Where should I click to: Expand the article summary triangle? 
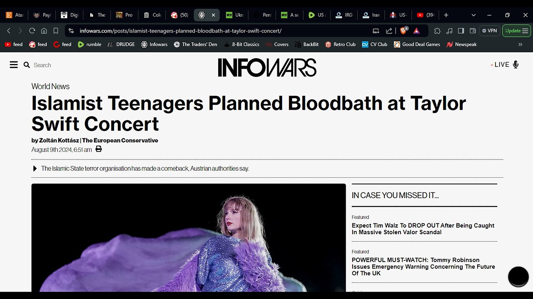pyautogui.click(x=35, y=169)
